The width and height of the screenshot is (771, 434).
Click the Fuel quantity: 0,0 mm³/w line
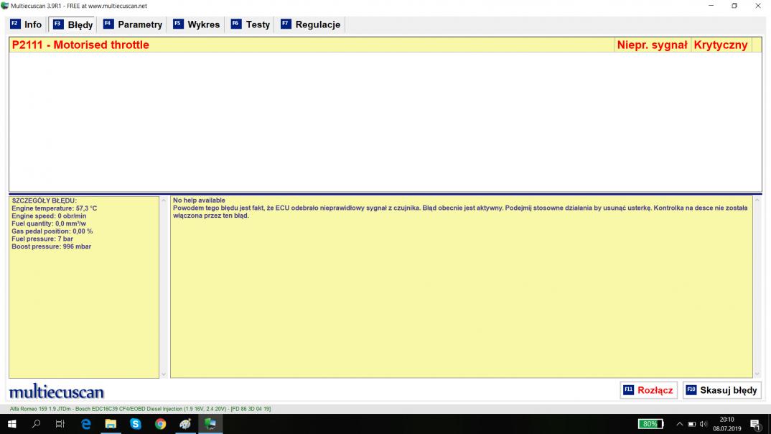49,224
